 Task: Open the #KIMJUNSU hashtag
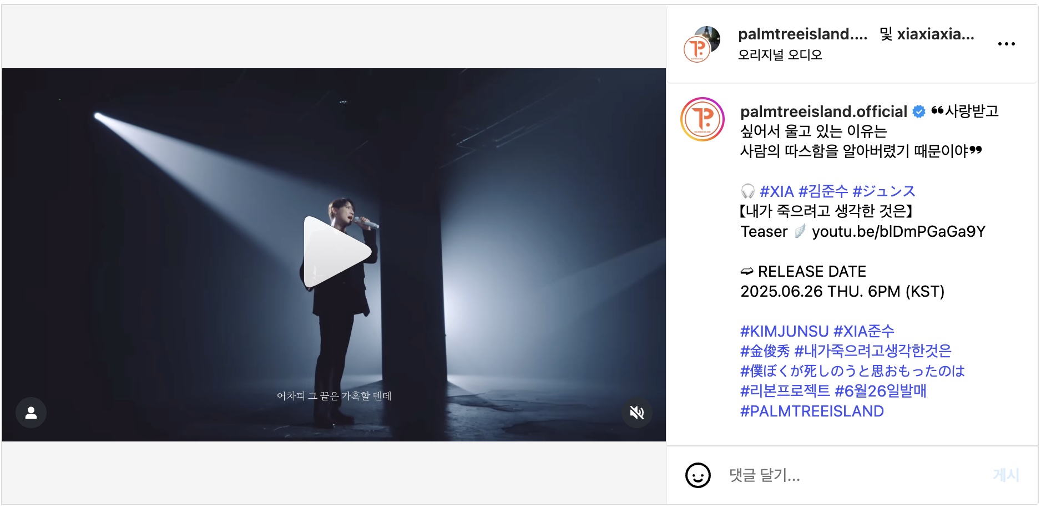pyautogui.click(x=784, y=331)
